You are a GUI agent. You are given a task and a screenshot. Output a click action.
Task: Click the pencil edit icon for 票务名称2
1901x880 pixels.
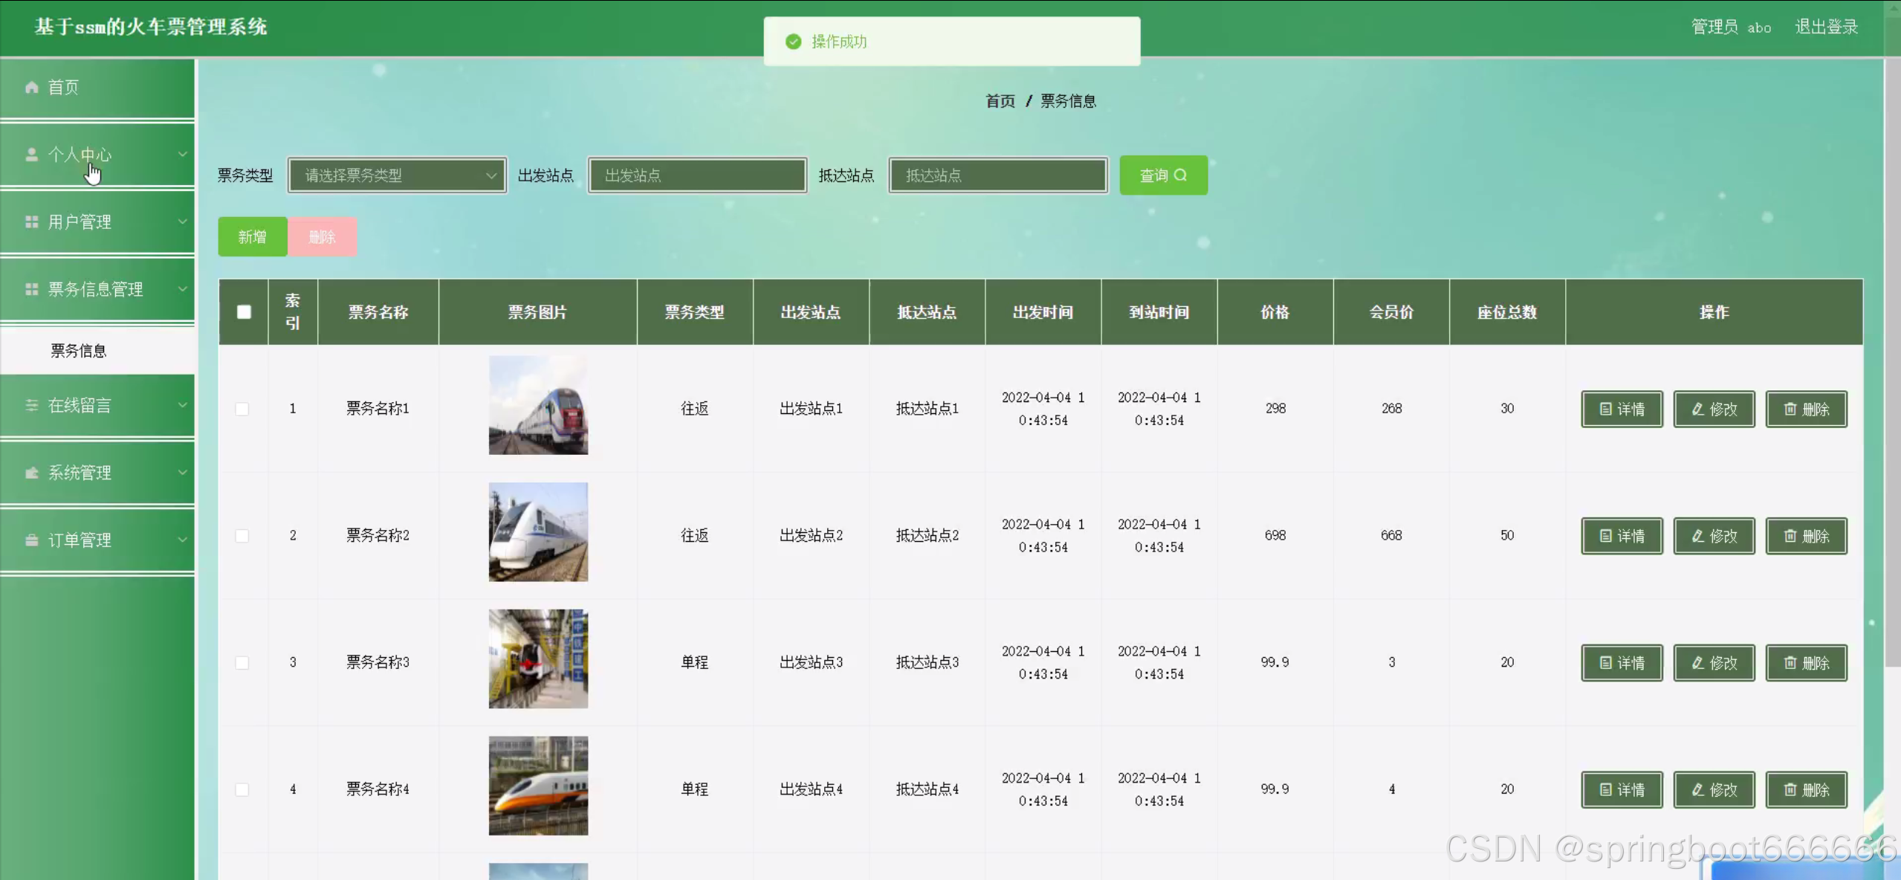[1697, 536]
